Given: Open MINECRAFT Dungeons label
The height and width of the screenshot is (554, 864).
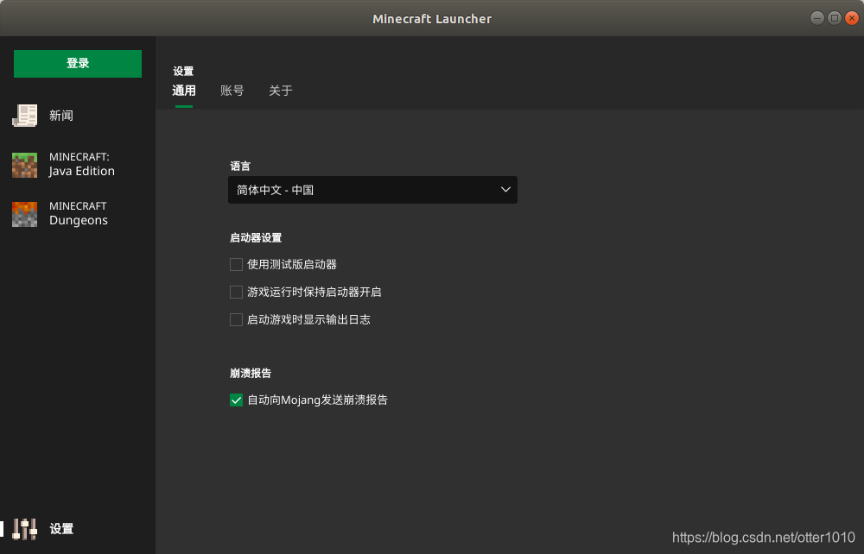Looking at the screenshot, I should 79,213.
